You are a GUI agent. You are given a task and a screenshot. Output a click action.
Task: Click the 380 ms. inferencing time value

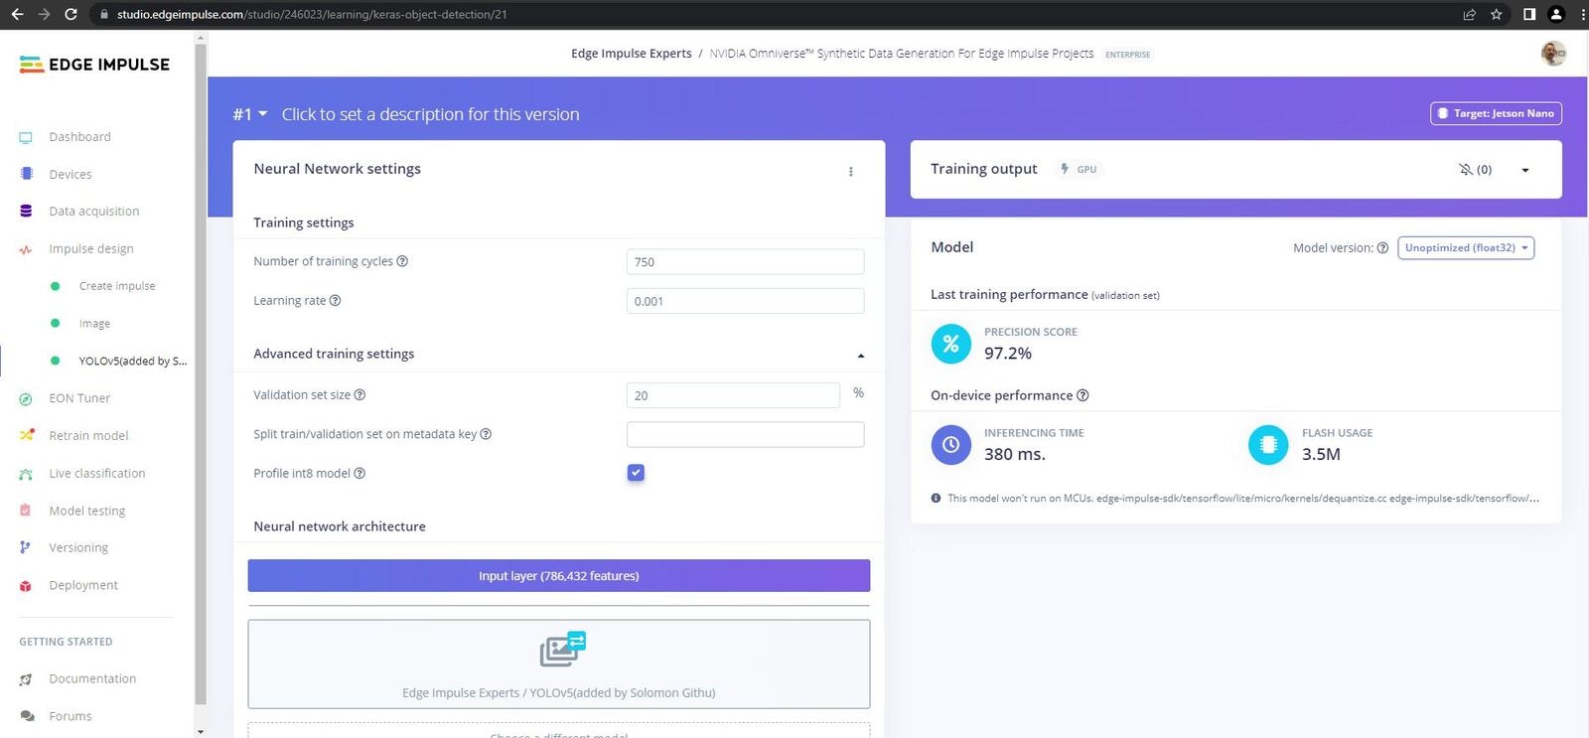click(1014, 454)
